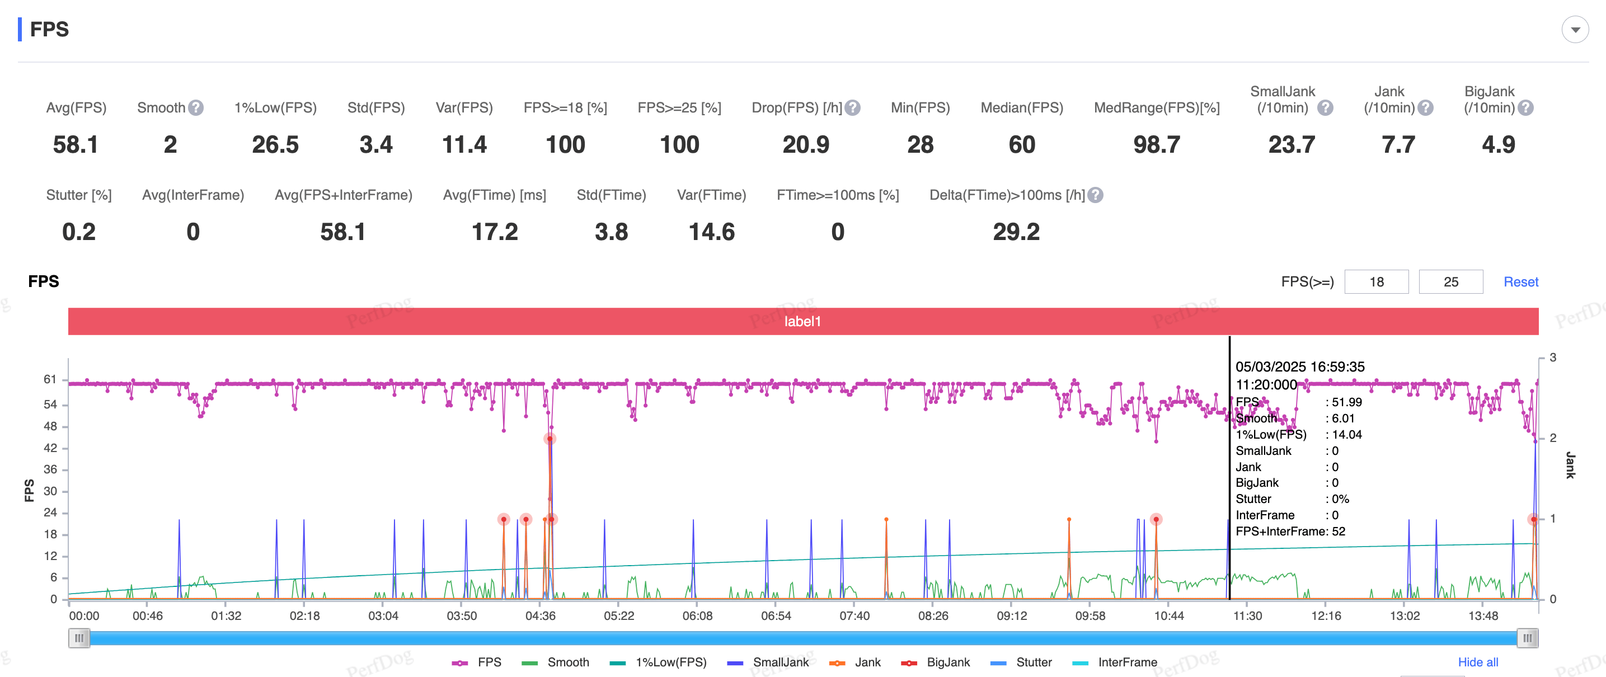Click Delta(FTime)>100ms help icon
Screen dimensions: 1606x677
1095,195
